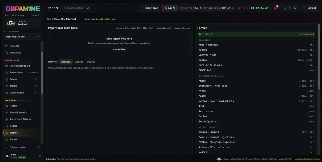Viewport: 322px width, 162px height.
Task: Open the Hack This Site Test project dropdown
Action: [x=23, y=37]
